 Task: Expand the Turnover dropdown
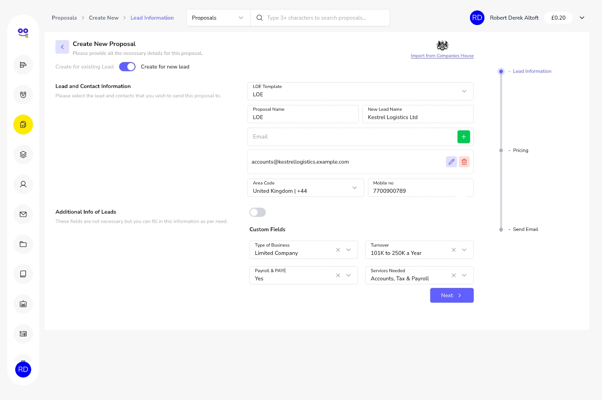[x=464, y=250]
